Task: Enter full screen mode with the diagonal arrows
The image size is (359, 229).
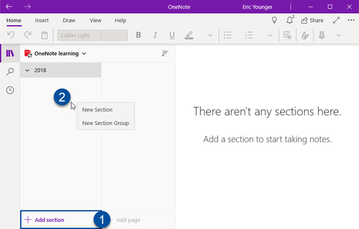Action: coord(336,20)
